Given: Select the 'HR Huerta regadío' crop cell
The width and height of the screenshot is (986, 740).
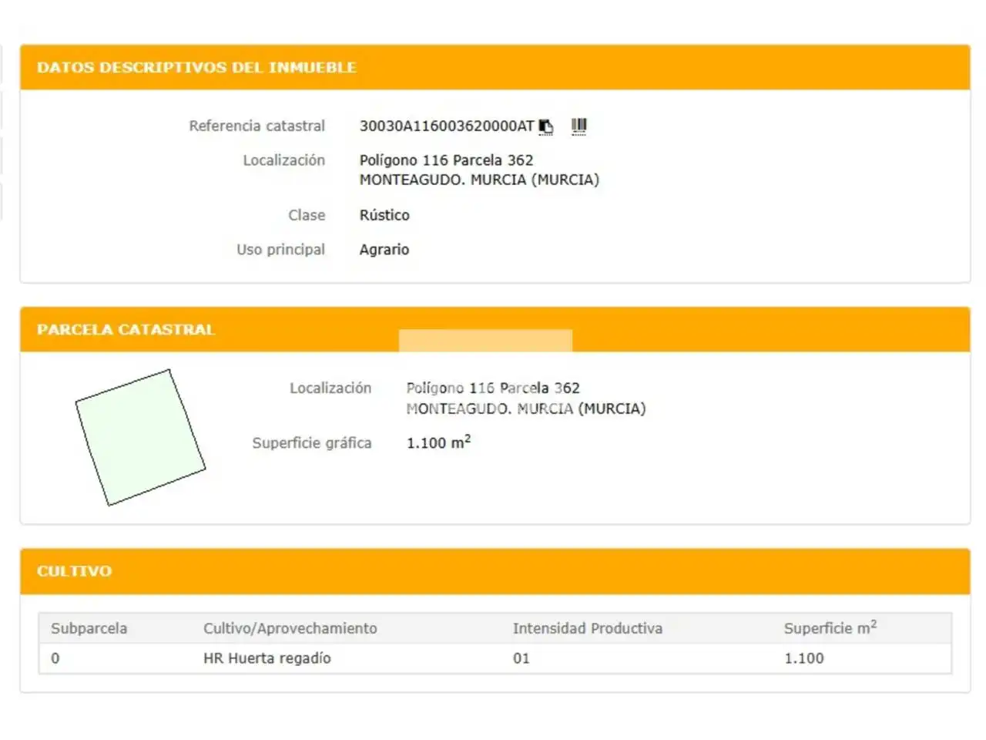Looking at the screenshot, I should pos(267,658).
